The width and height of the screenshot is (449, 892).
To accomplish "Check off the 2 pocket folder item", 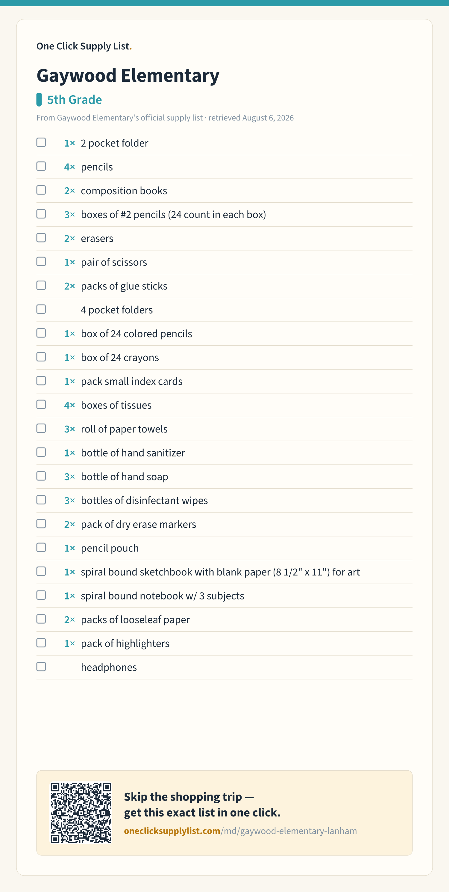I will pyautogui.click(x=41, y=142).
